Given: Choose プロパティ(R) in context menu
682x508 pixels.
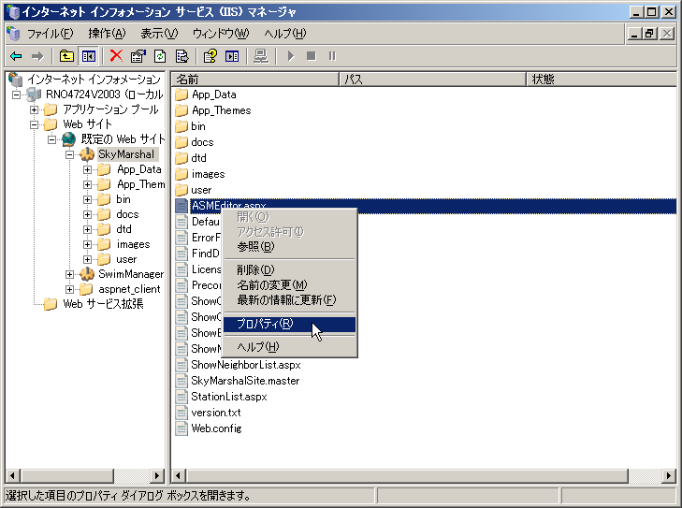Looking at the screenshot, I should [x=289, y=324].
